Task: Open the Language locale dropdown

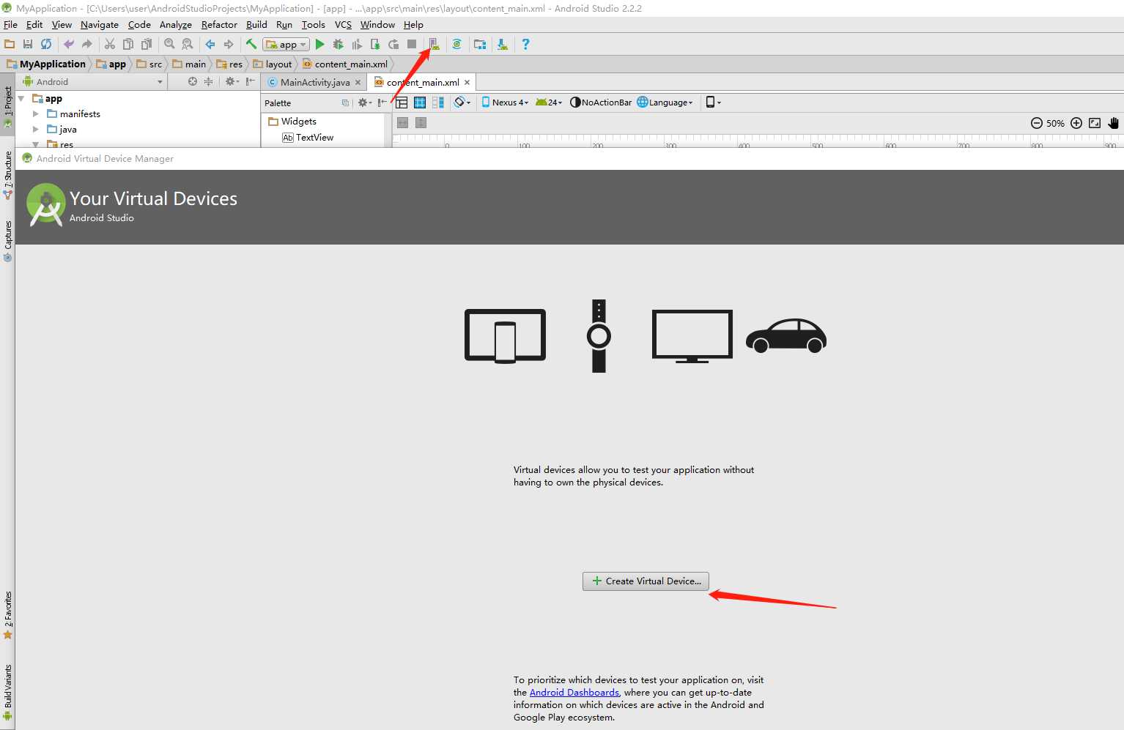Action: pyautogui.click(x=665, y=103)
